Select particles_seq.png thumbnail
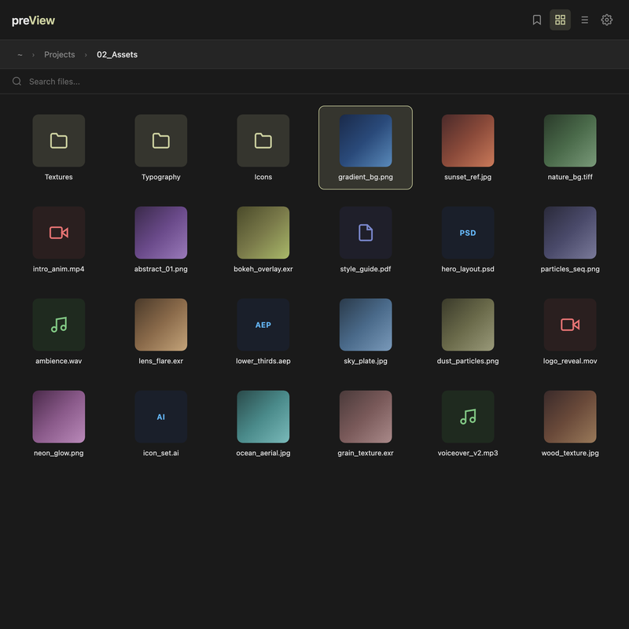The height and width of the screenshot is (629, 629). click(x=570, y=233)
